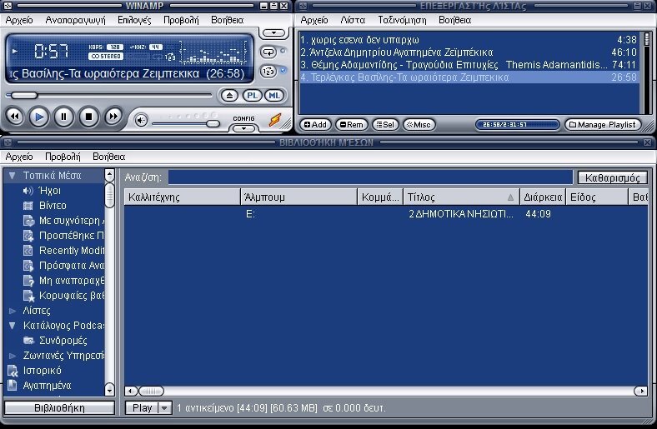Image resolution: width=657 pixels, height=429 pixels.
Task: Select playlist track Άντζελα Δημητρίου Αγαπημένα Ζεϊμπέκικα
Action: [469, 52]
